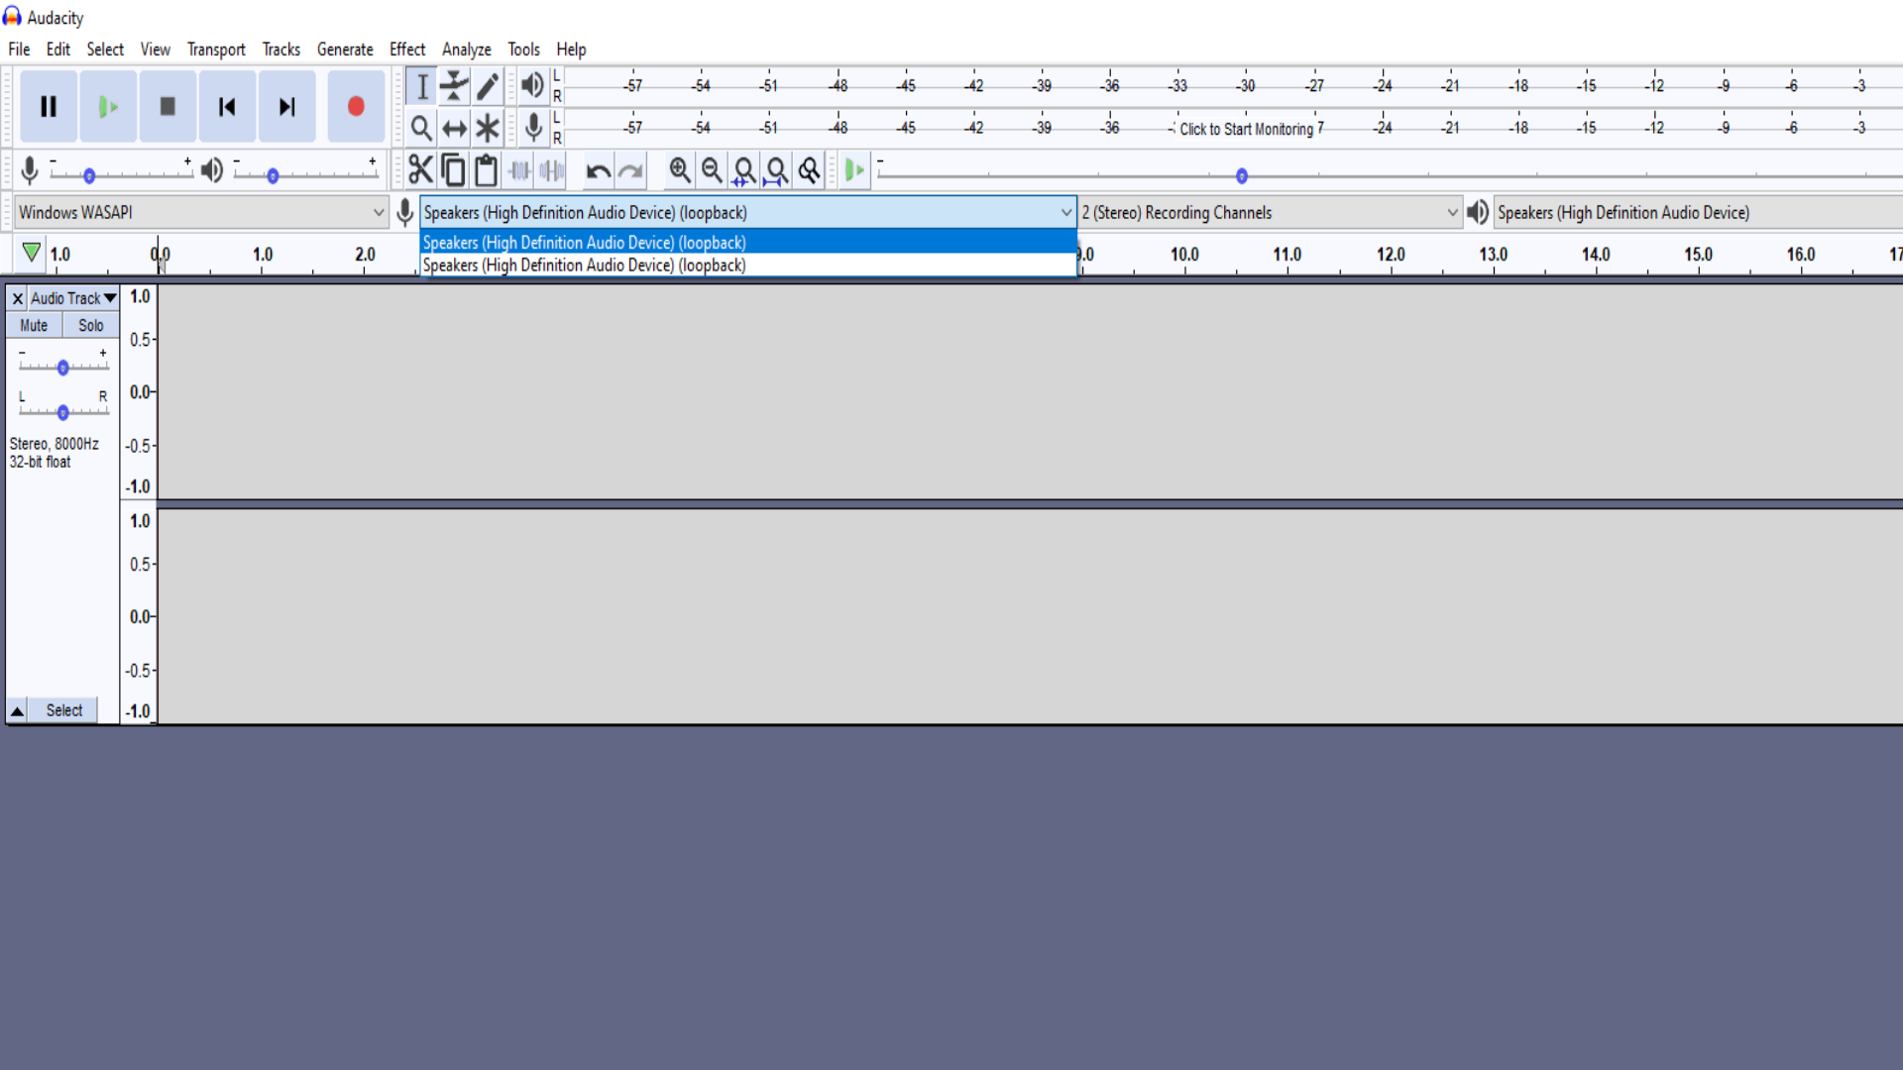This screenshot has height=1070, width=1903.
Task: Fit the whole project to width
Action: 777,170
